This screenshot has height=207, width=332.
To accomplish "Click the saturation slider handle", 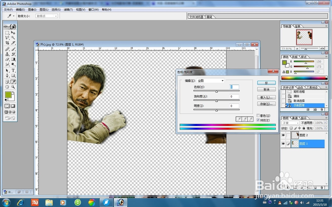I will tap(216, 101).
